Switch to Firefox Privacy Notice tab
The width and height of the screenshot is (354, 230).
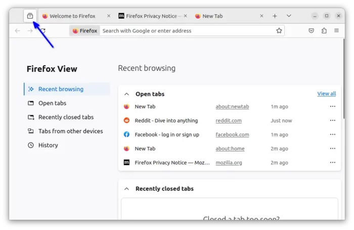click(151, 16)
